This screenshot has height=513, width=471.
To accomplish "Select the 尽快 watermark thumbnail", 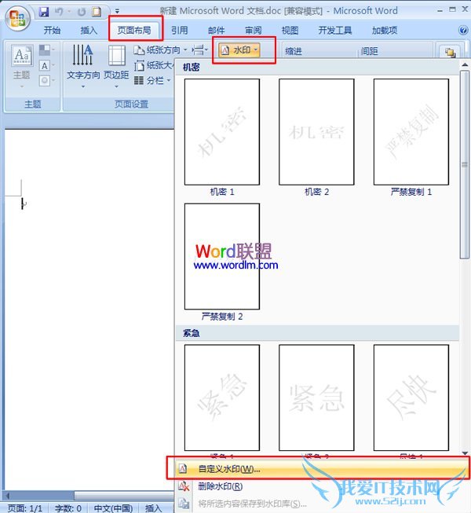I will click(x=411, y=398).
